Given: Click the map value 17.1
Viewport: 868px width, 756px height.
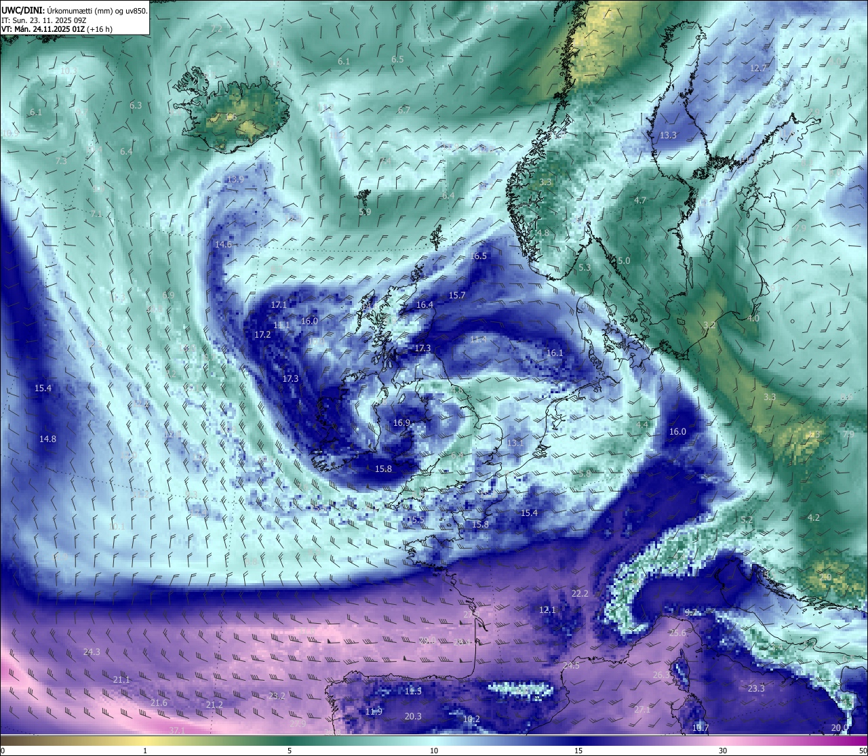Looking at the screenshot, I should pos(279,306).
